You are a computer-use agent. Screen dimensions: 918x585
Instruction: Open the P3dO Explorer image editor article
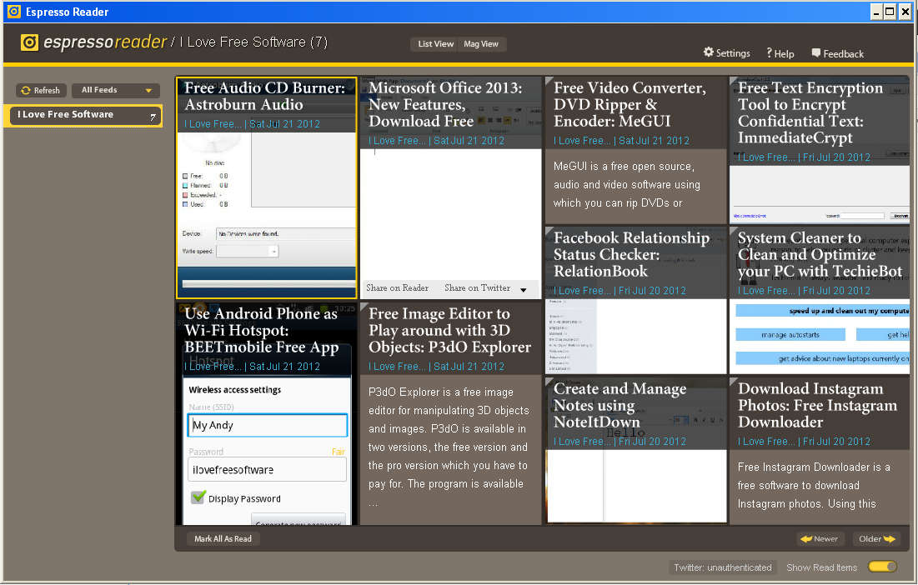[x=450, y=413]
